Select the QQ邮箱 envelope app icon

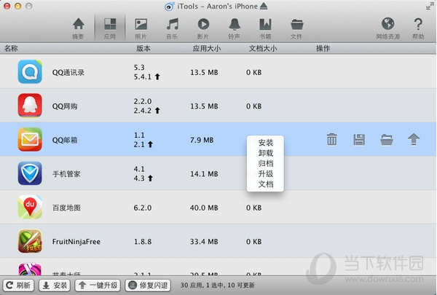(30, 139)
